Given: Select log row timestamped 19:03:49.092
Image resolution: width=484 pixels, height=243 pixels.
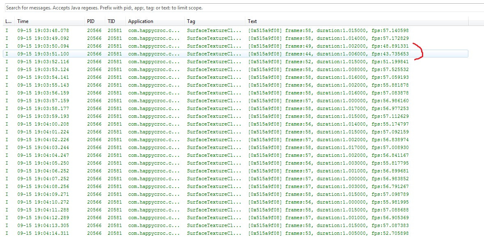Looking at the screenshot, I should (236, 38).
